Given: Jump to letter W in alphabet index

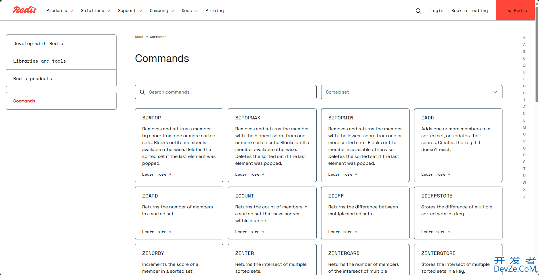Looking at the screenshot, I should [524, 183].
